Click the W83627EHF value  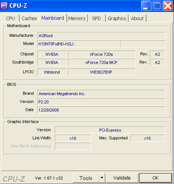pos(101,72)
